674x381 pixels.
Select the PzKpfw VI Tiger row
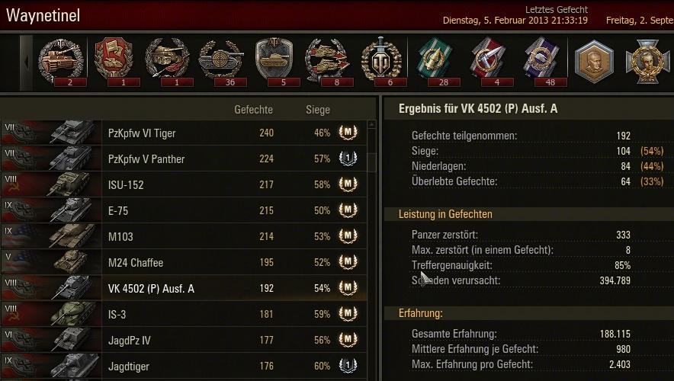184,133
